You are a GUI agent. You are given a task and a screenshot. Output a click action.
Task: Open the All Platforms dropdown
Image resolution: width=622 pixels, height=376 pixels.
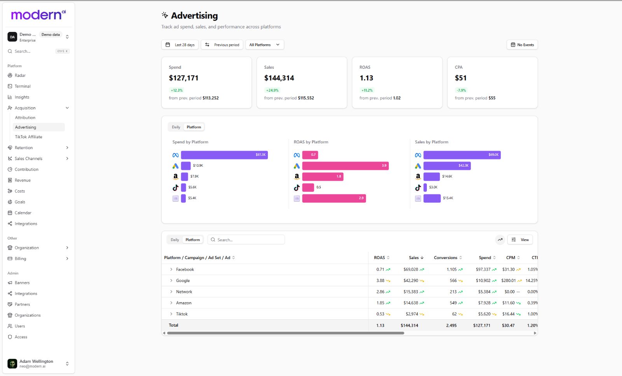(264, 45)
